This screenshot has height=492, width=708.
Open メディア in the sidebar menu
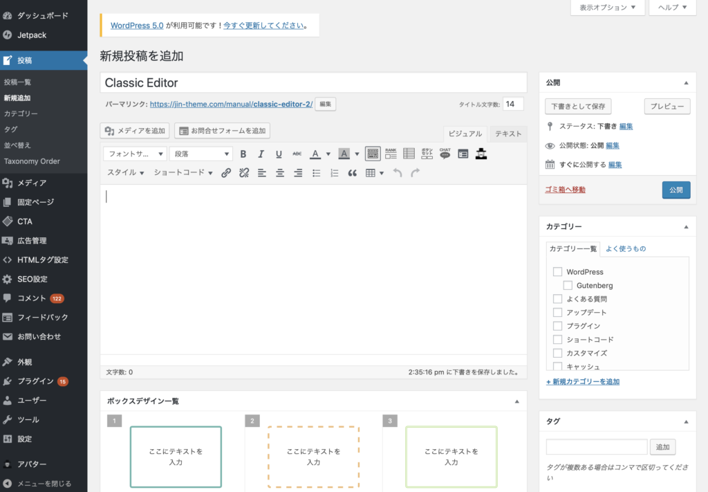(x=32, y=183)
